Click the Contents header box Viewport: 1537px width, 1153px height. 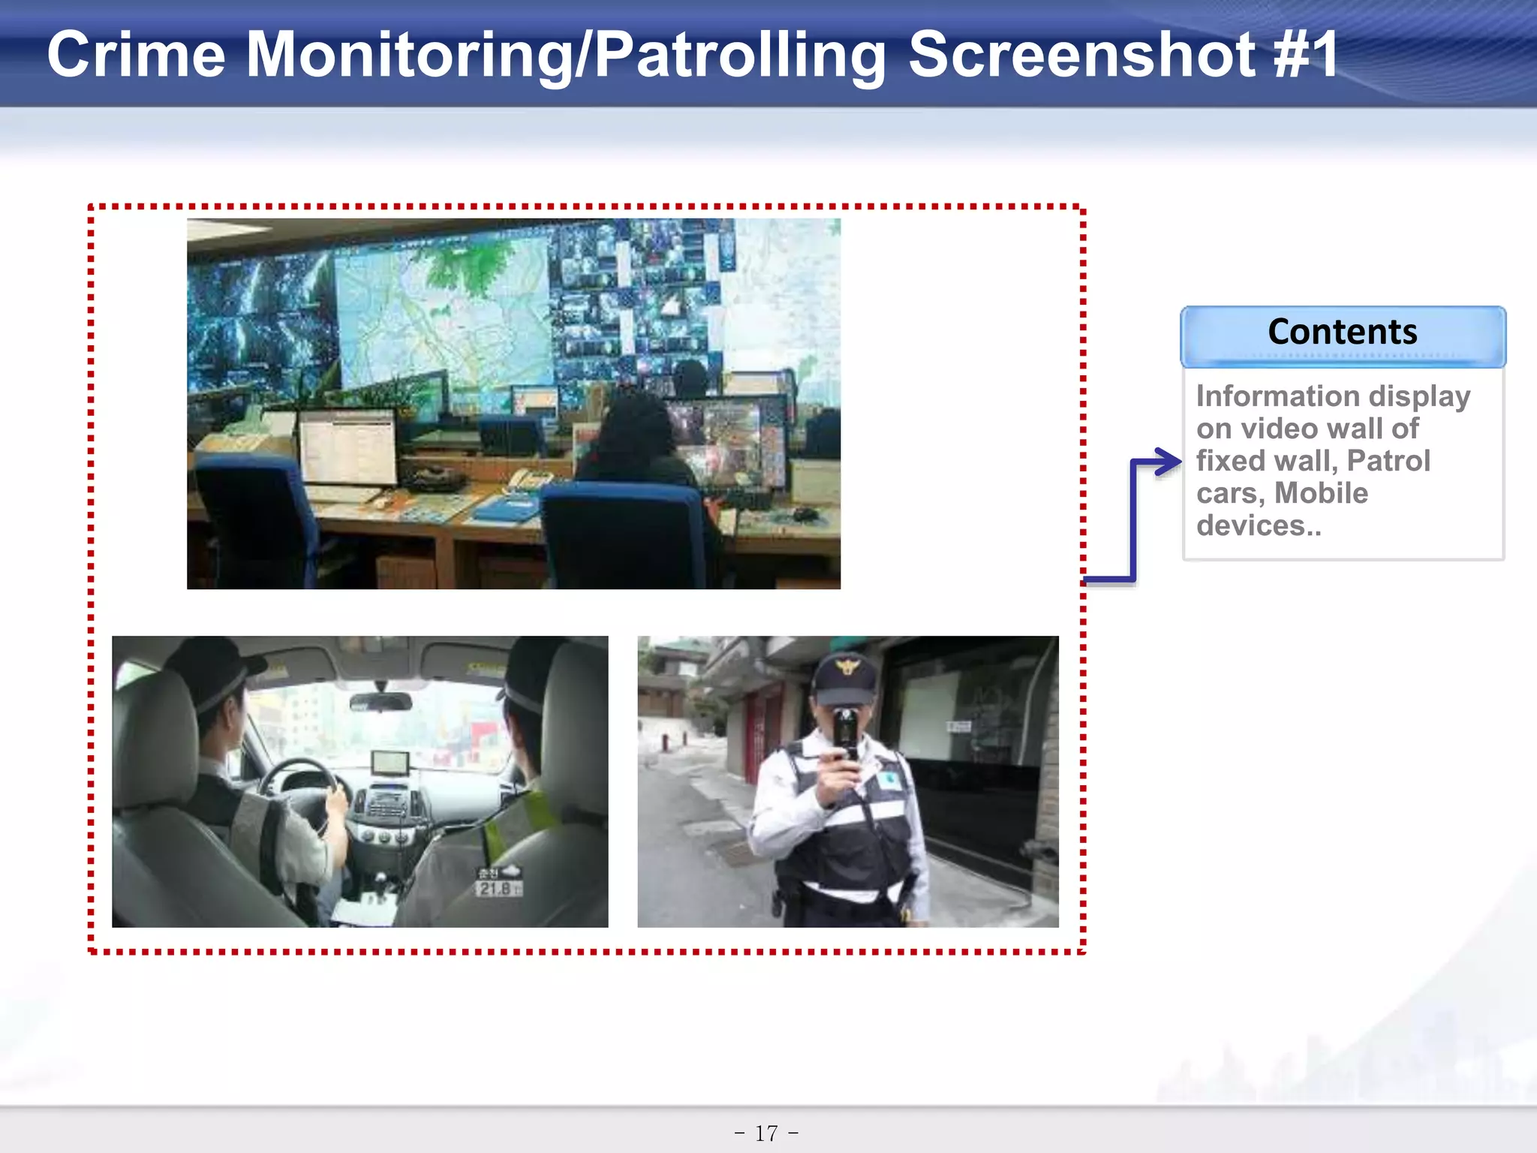coord(1342,333)
